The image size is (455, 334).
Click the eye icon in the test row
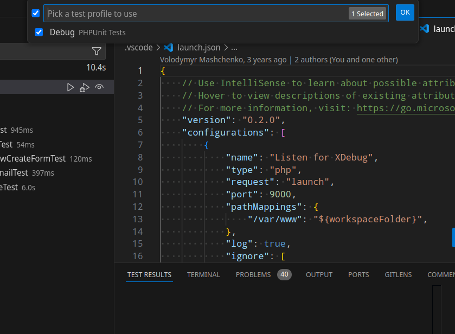(x=99, y=87)
